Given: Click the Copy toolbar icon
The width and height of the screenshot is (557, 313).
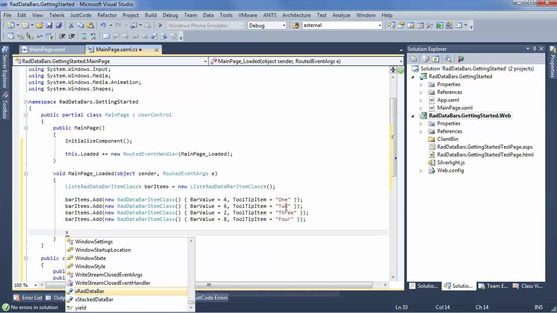Looking at the screenshot, I should coord(81,25).
